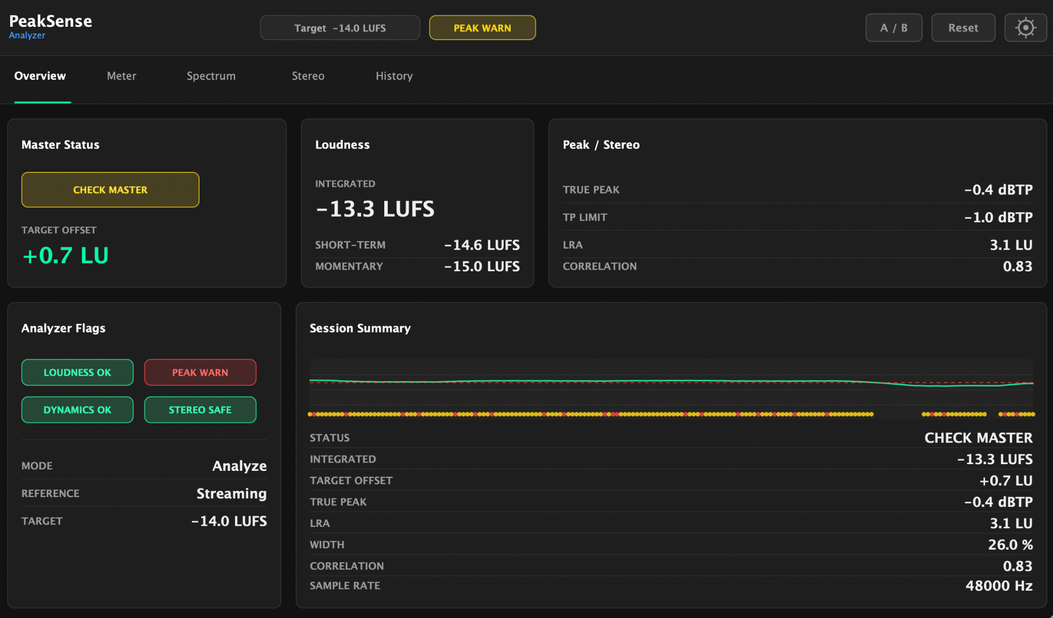Click the SAMPLE RATE 48000 Hz value

click(999, 586)
